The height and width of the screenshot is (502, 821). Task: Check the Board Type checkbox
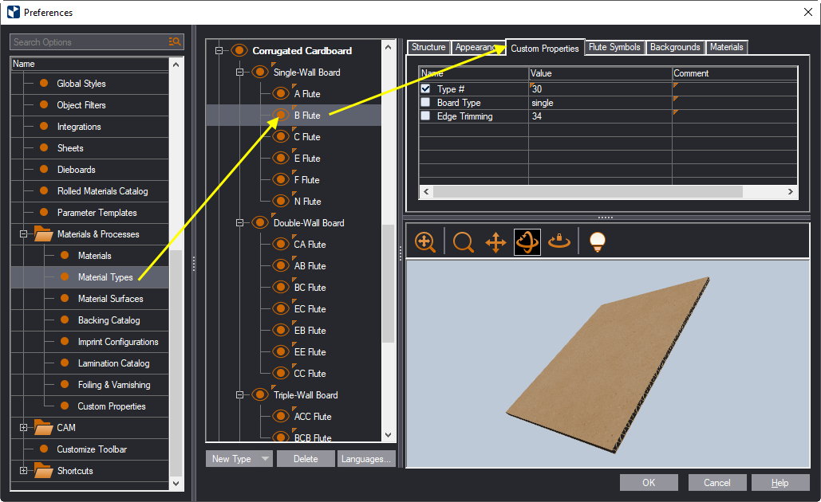(x=425, y=103)
